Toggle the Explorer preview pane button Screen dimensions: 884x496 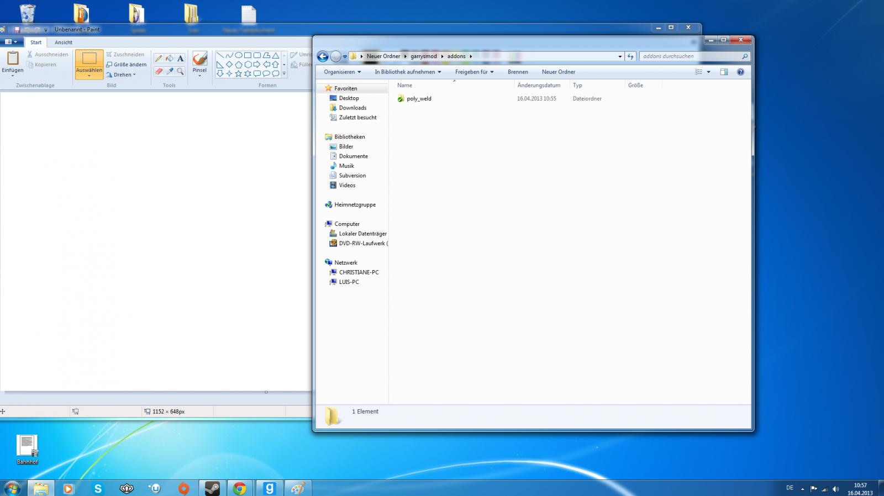[724, 72]
